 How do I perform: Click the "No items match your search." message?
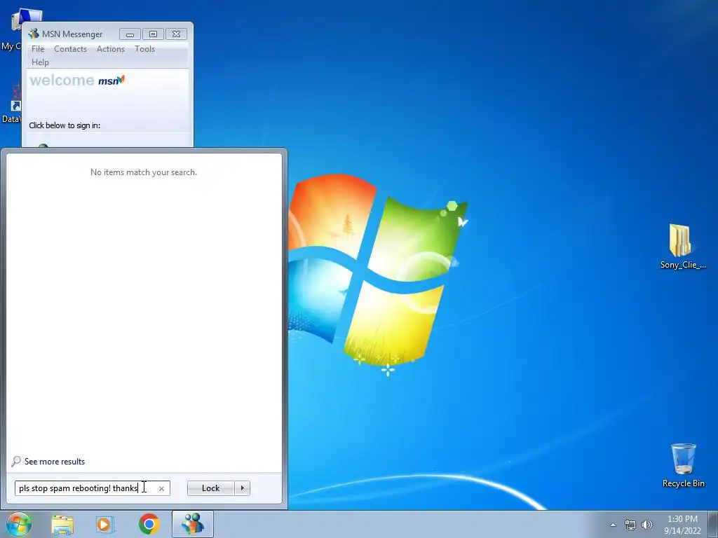(x=143, y=172)
